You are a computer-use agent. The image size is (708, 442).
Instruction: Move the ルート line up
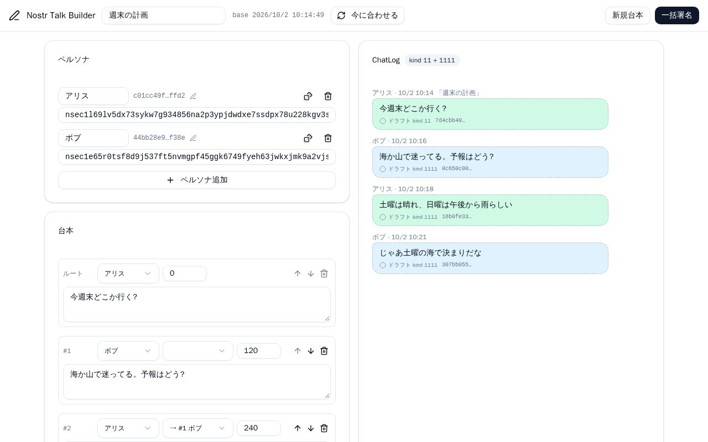[x=298, y=273]
